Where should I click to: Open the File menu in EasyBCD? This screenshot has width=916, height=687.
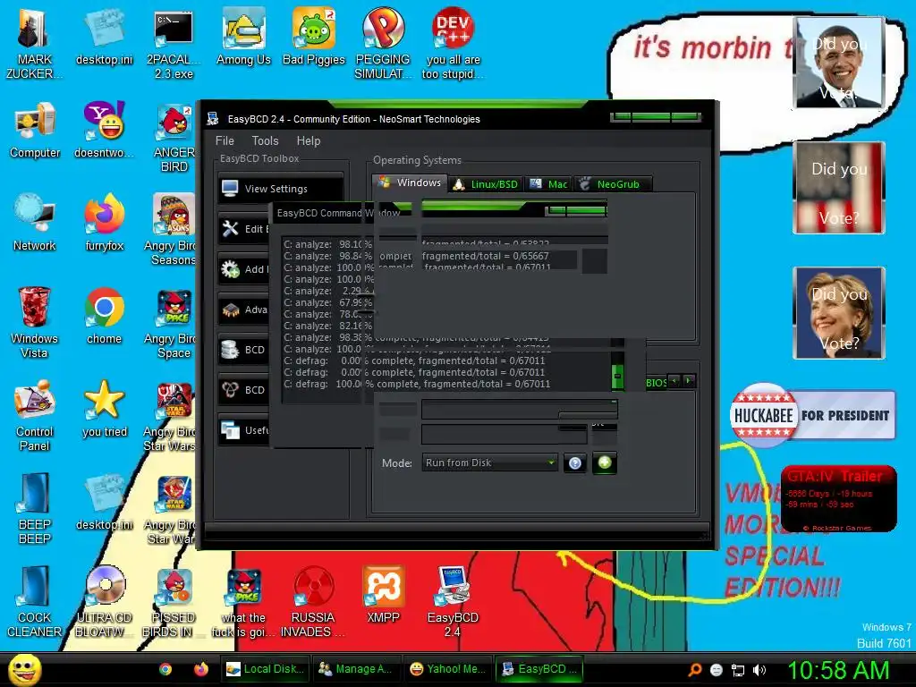pyautogui.click(x=225, y=140)
